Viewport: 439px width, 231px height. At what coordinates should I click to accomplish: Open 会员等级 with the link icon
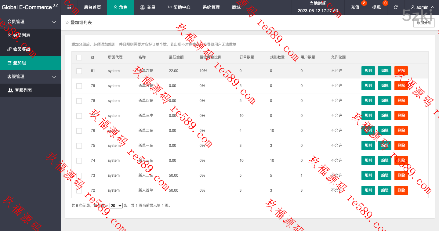tap(21, 49)
